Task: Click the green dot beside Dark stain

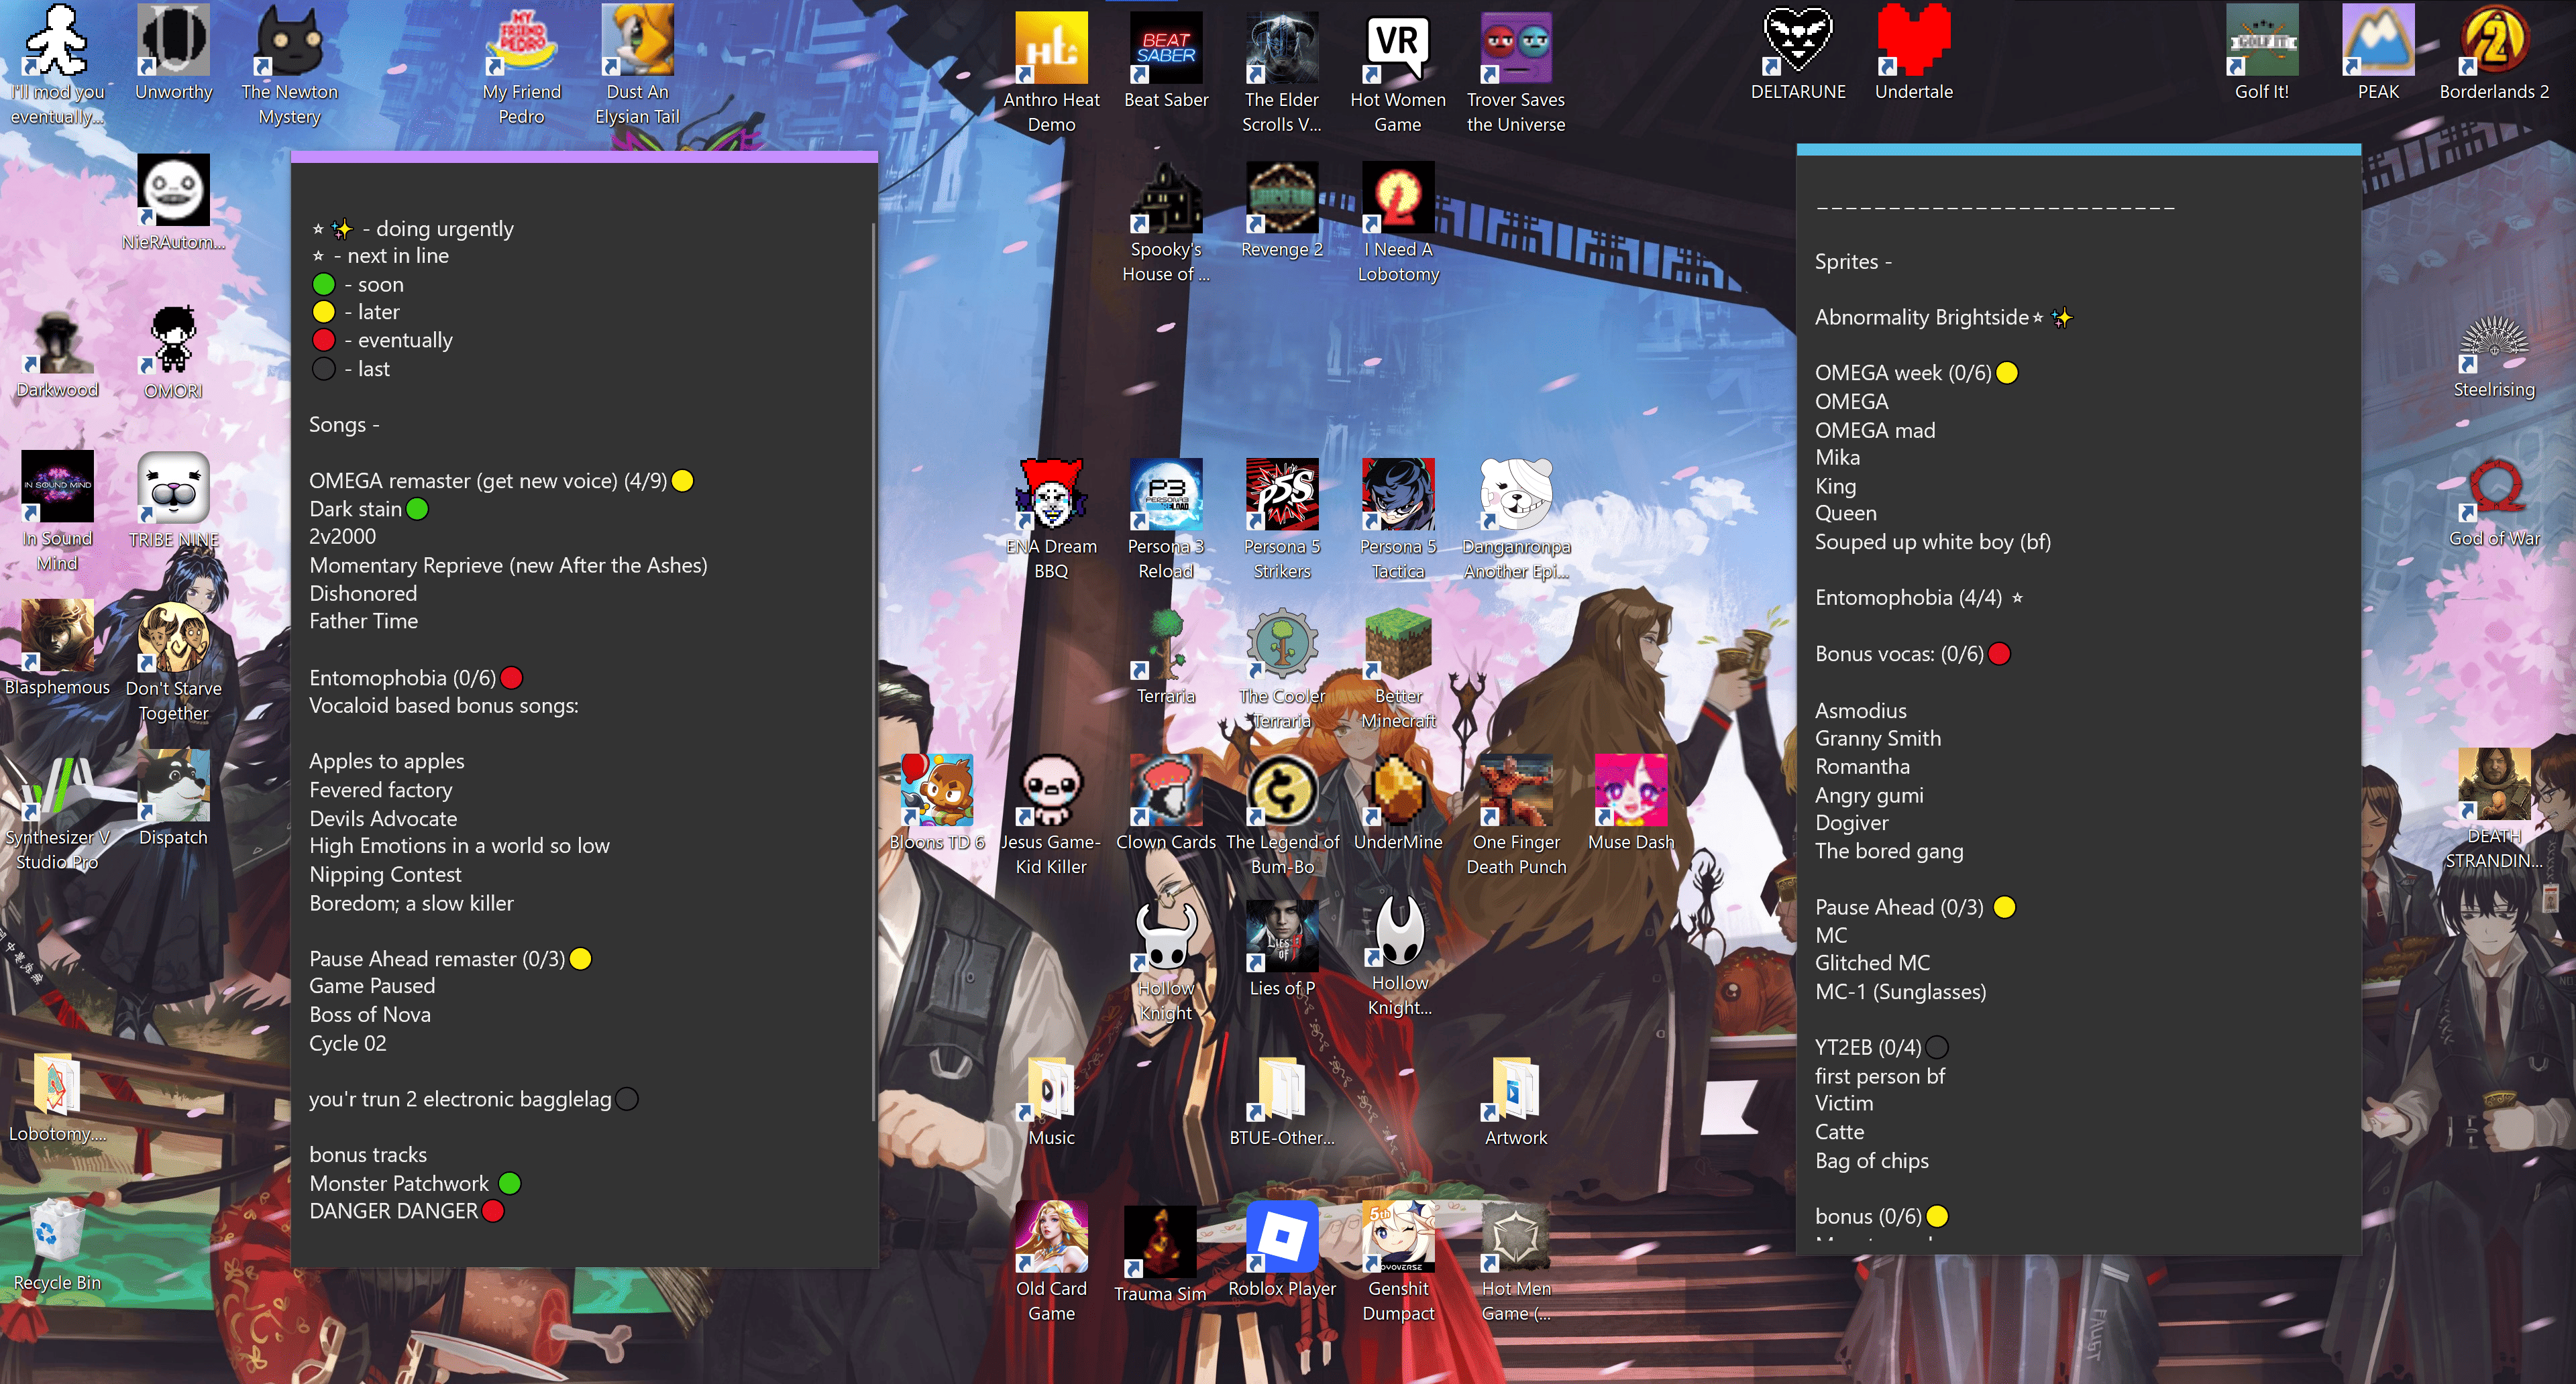Action: click(417, 510)
